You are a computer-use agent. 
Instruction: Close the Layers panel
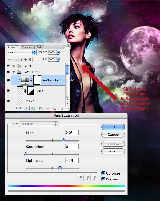pyautogui.click(x=68, y=45)
